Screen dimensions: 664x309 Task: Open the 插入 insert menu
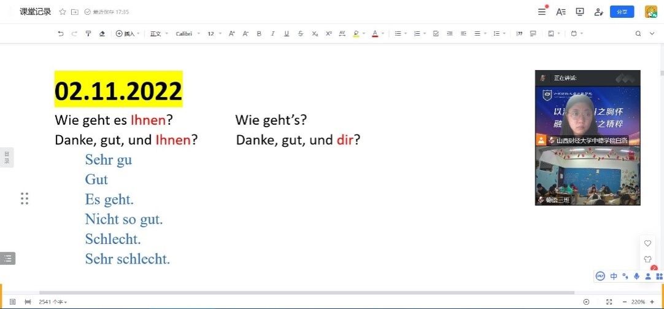pyautogui.click(x=128, y=34)
